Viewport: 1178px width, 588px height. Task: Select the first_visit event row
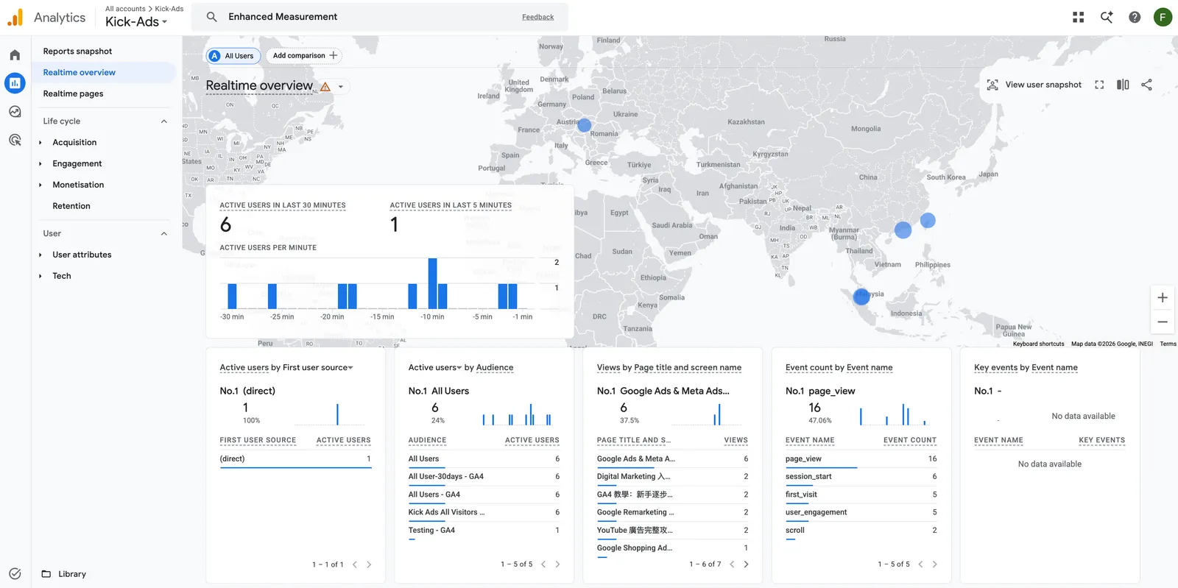click(861, 495)
